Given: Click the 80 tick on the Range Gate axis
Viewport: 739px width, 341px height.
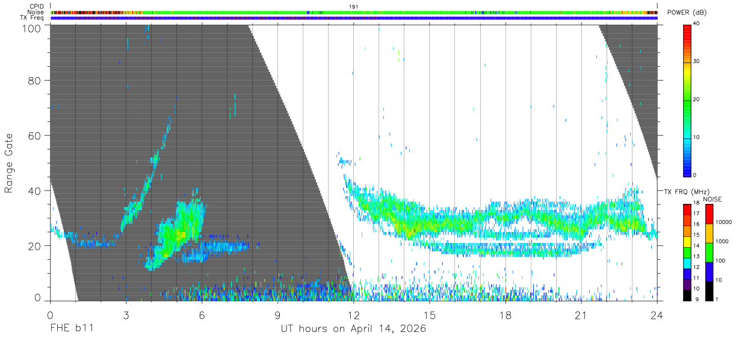Looking at the screenshot, I should coord(36,80).
